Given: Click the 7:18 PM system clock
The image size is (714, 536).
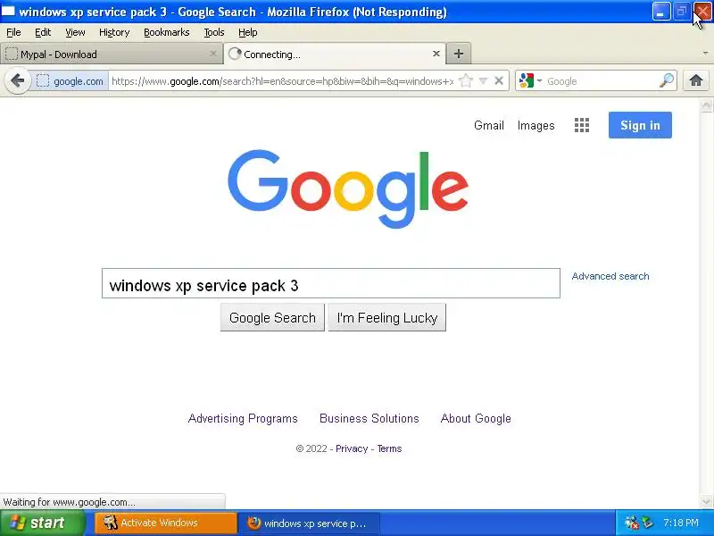Looking at the screenshot, I should 681,523.
